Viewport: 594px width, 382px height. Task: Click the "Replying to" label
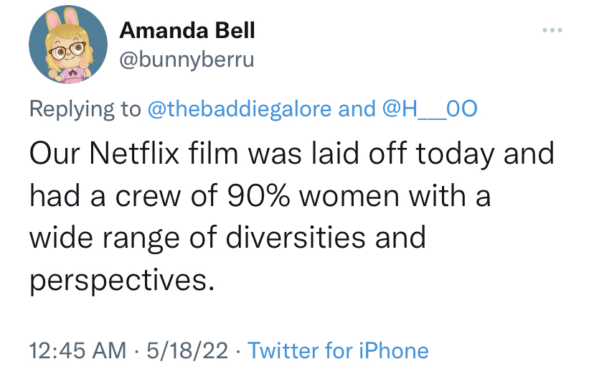(x=85, y=110)
